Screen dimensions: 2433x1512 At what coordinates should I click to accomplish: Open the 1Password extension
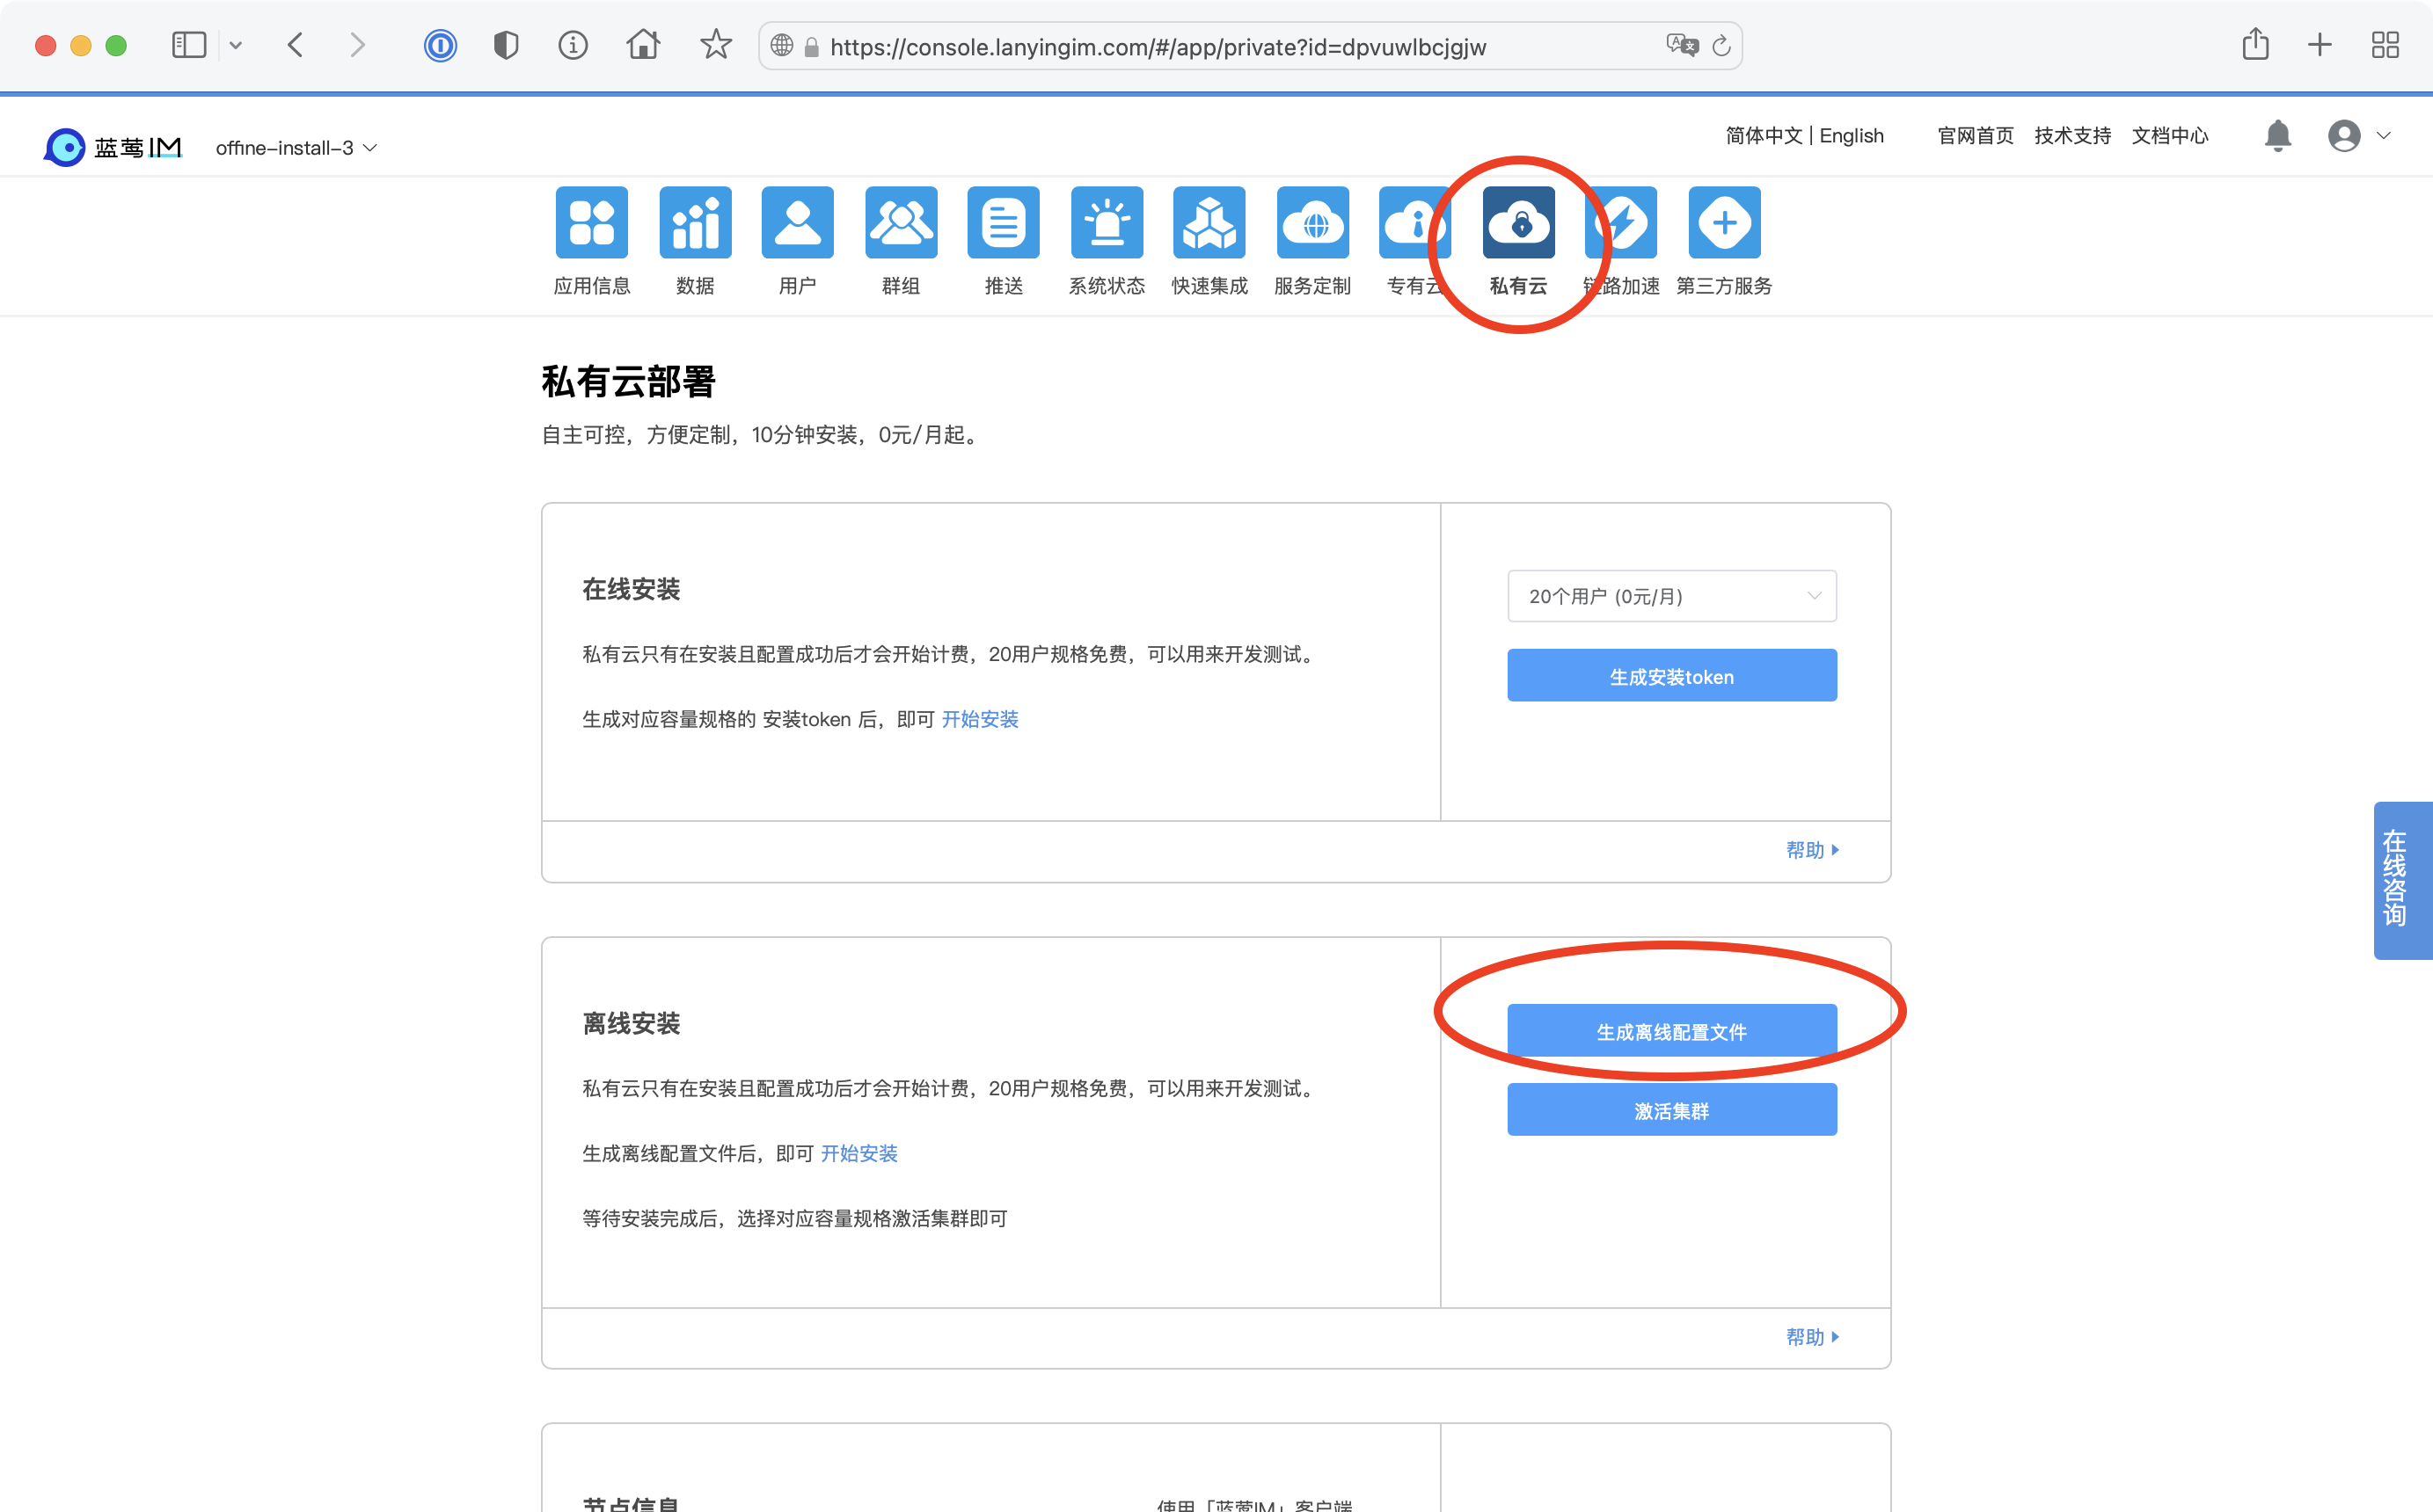coord(439,45)
